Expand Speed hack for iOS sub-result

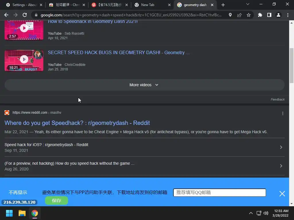(x=144, y=148)
